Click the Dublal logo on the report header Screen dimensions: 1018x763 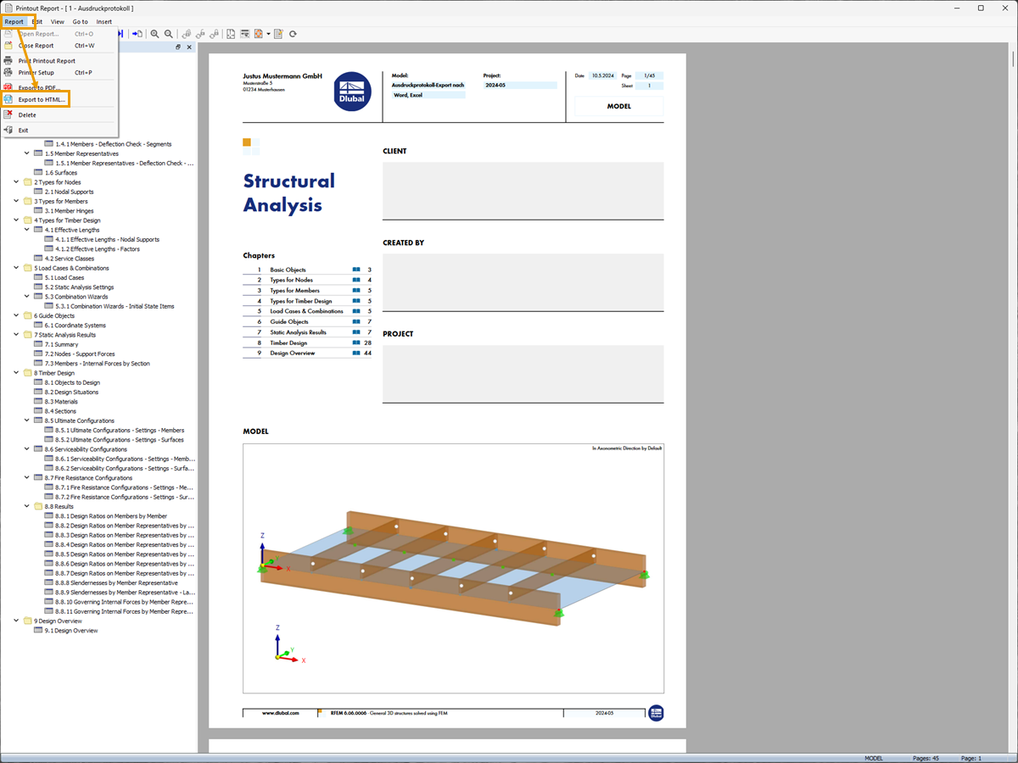353,91
